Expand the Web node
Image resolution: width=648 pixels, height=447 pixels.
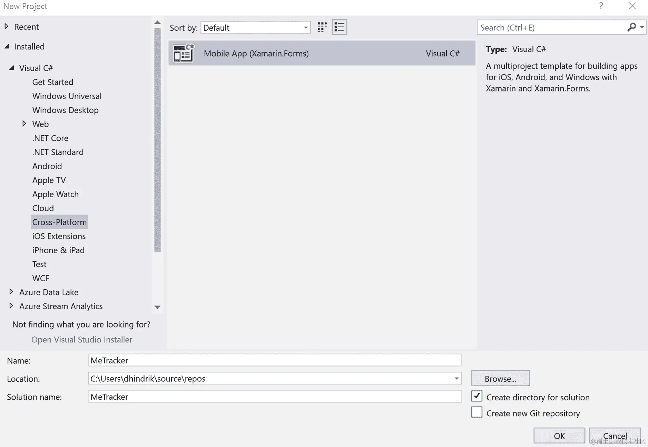pos(24,124)
